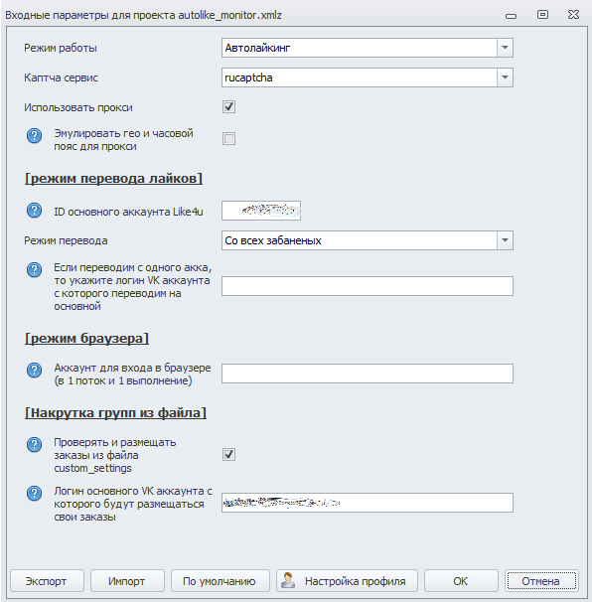Uncheck 'Использовать прокси' checkbox

[x=228, y=106]
